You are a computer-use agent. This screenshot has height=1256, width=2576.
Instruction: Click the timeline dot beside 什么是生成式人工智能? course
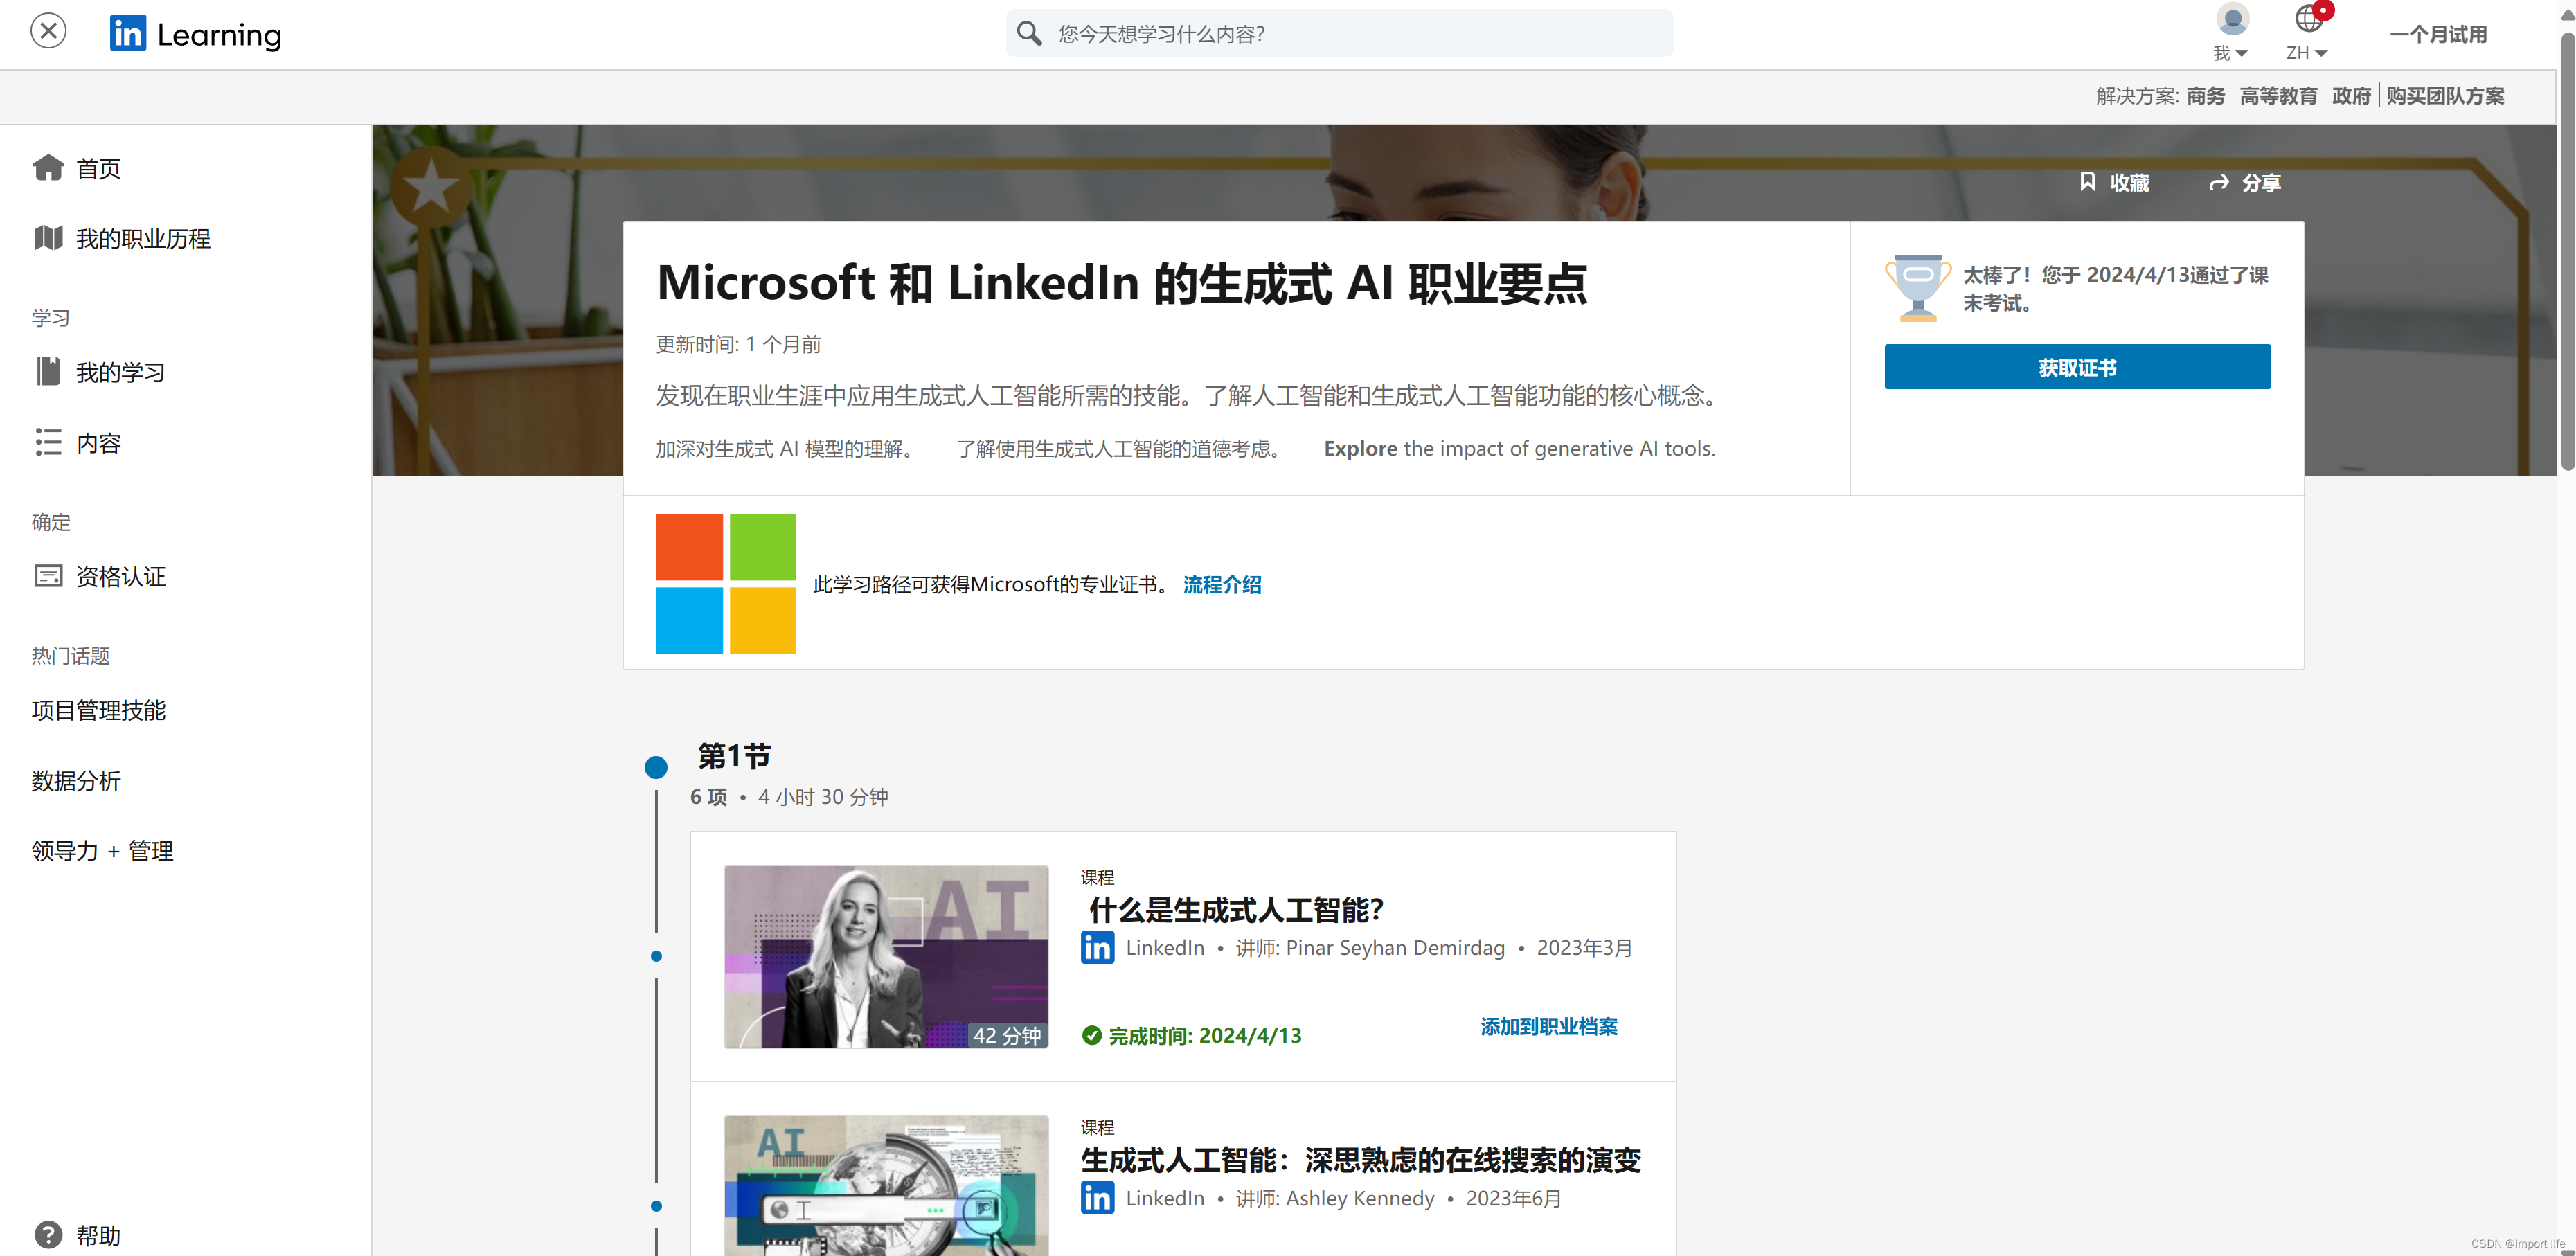pyautogui.click(x=656, y=956)
